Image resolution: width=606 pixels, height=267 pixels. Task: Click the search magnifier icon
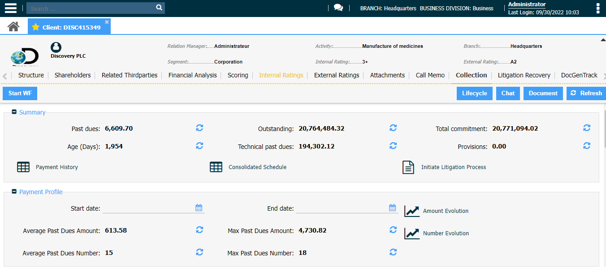click(x=159, y=8)
